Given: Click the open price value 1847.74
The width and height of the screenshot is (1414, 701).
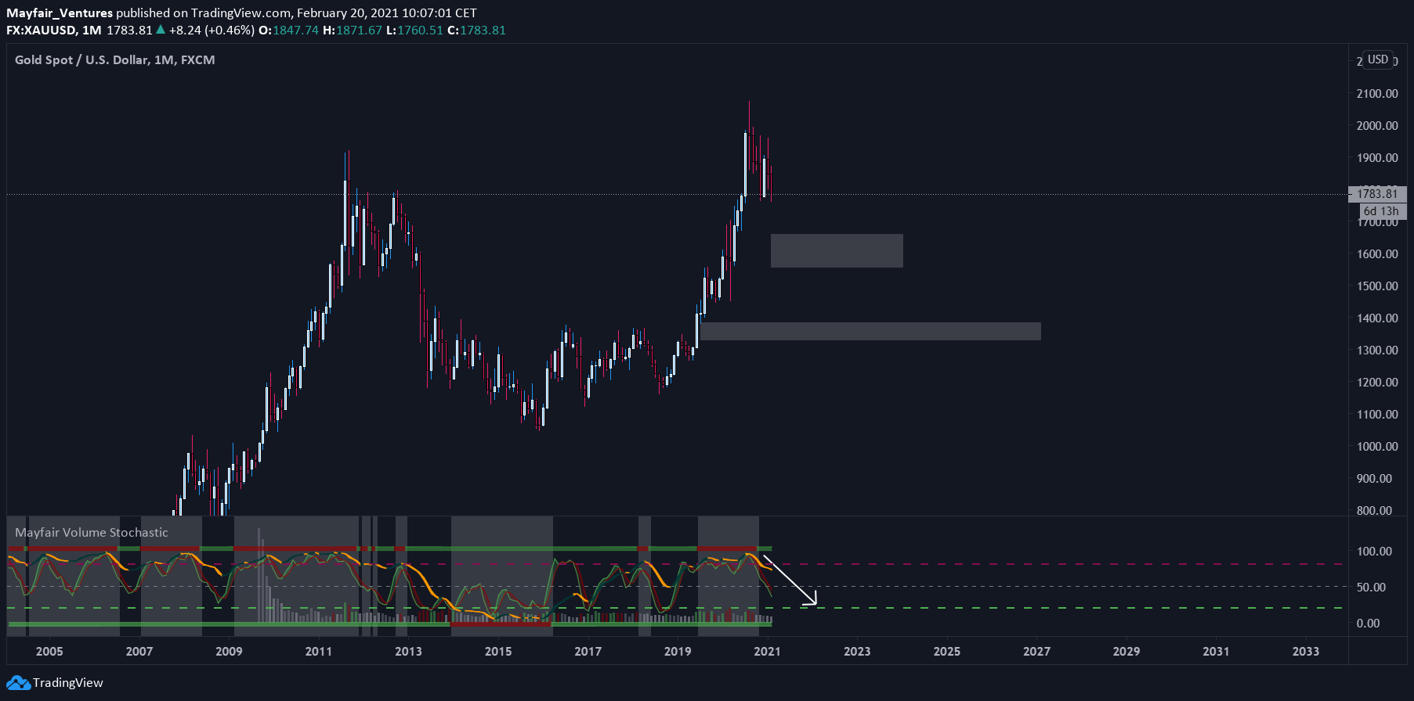Looking at the screenshot, I should click(295, 31).
